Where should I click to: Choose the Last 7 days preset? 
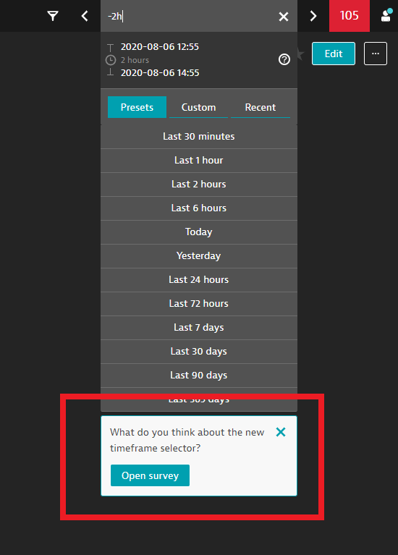point(199,328)
